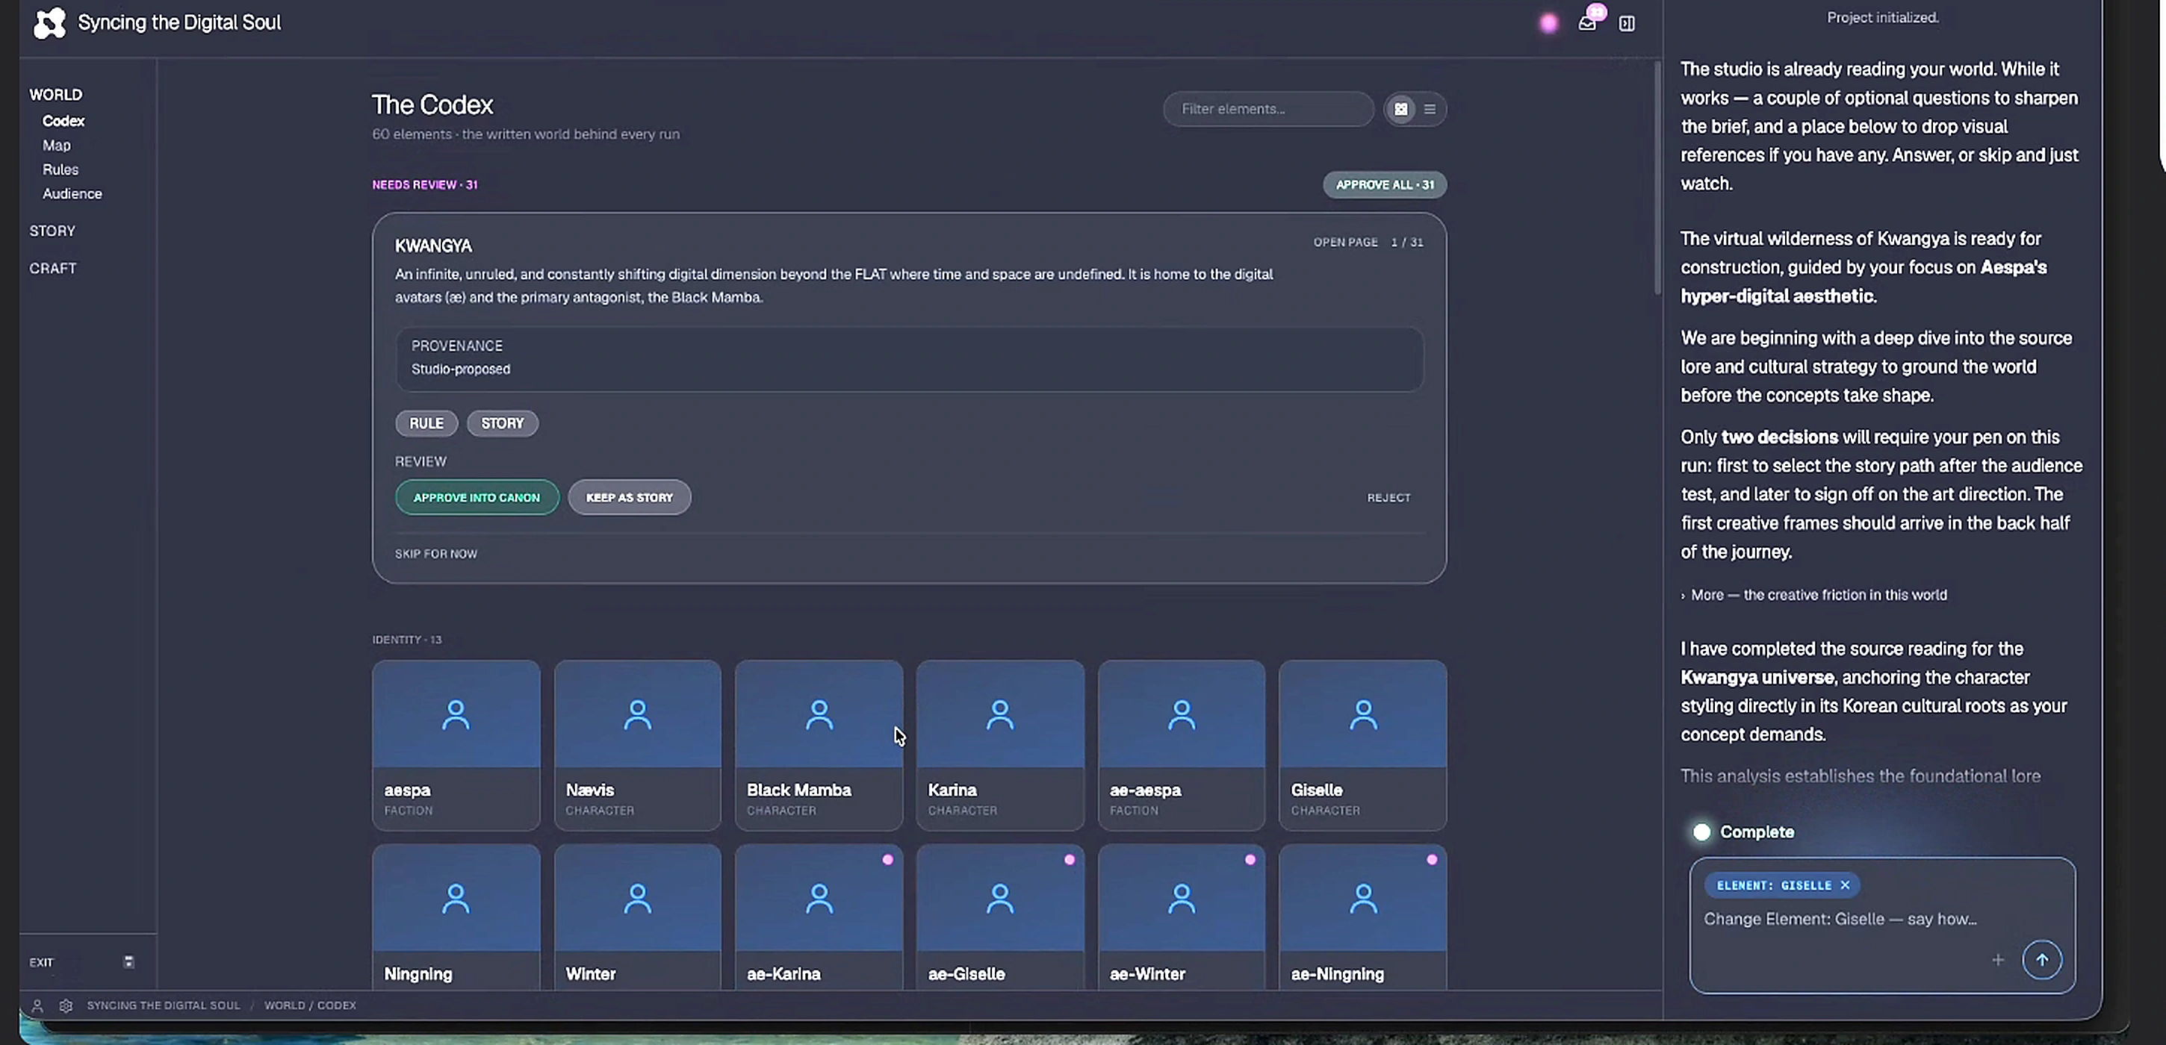Viewport: 2166px width, 1045px height.
Task: Click the send arrow in chat box
Action: coord(2041,959)
